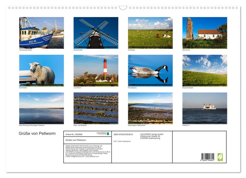This screenshot has width=246, height=178.
Task: Click the Nationalpark Wattenmeer photo
Action: pos(150,108)
